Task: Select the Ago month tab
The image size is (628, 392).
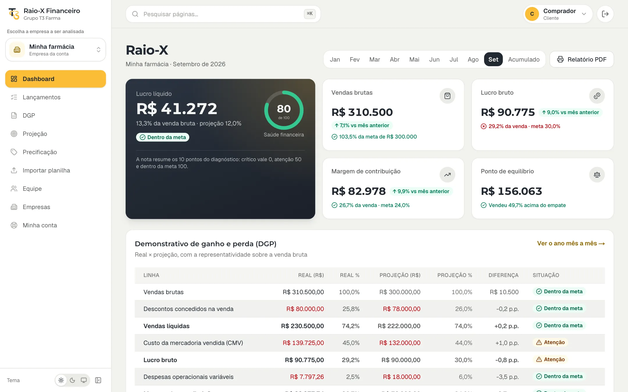Action: (473, 60)
